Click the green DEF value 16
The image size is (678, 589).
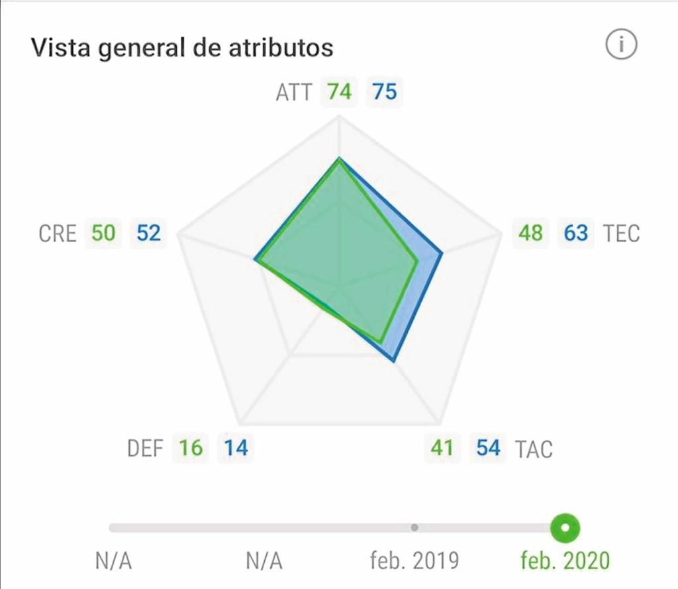191,448
